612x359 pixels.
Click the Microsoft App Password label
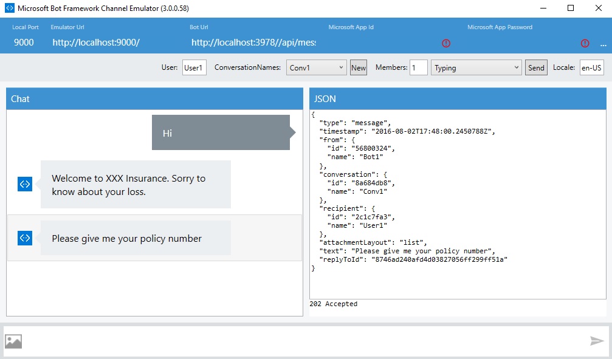(x=500, y=27)
